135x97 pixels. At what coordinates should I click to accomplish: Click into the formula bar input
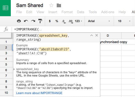coord(74,29)
